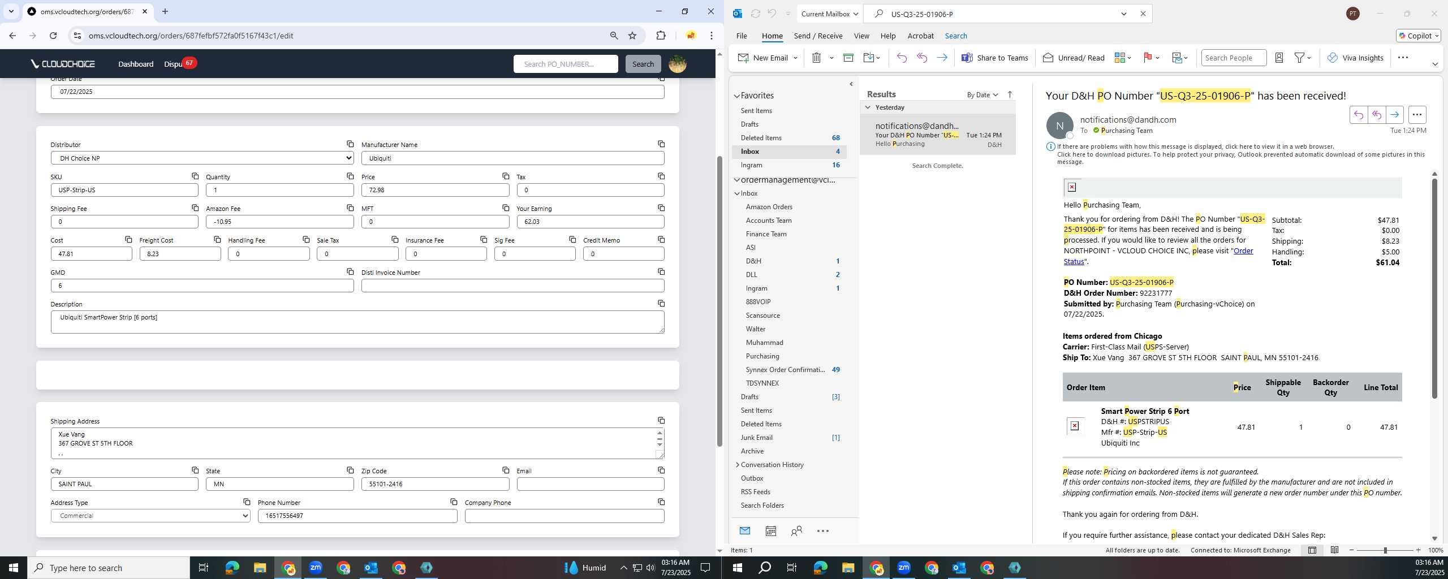Viewport: 1448px width, 579px height.
Task: Open the notifications@dandh email result
Action: coord(938,135)
